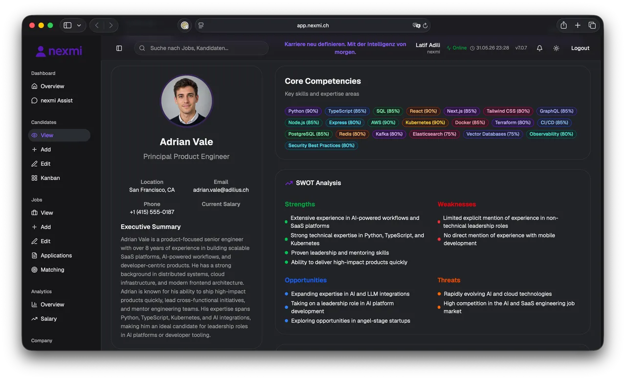Image resolution: width=626 pixels, height=380 pixels.
Task: Click 'Rapidly evolving AI and cloud technologies' item
Action: point(497,294)
